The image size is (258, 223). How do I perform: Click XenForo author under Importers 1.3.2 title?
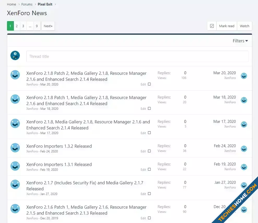click(32, 151)
